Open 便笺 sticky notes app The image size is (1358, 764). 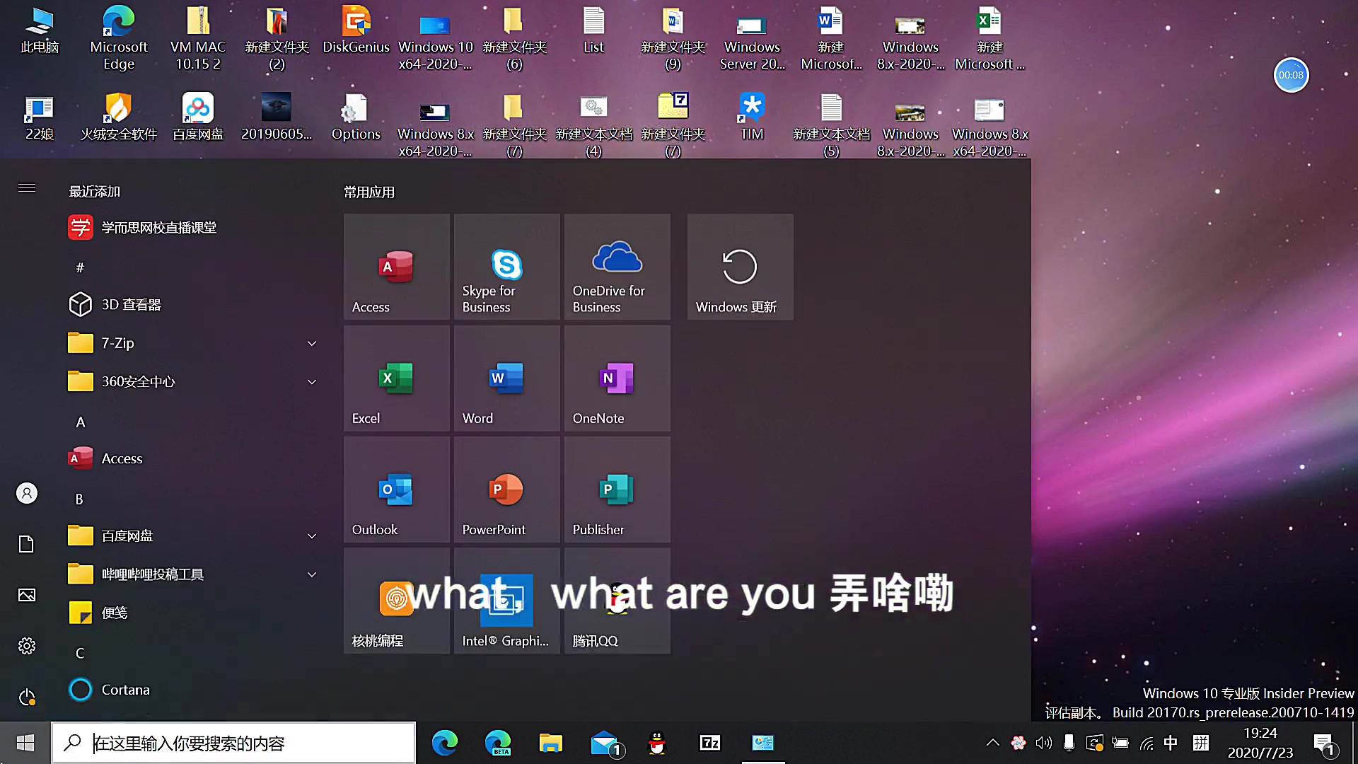(192, 613)
